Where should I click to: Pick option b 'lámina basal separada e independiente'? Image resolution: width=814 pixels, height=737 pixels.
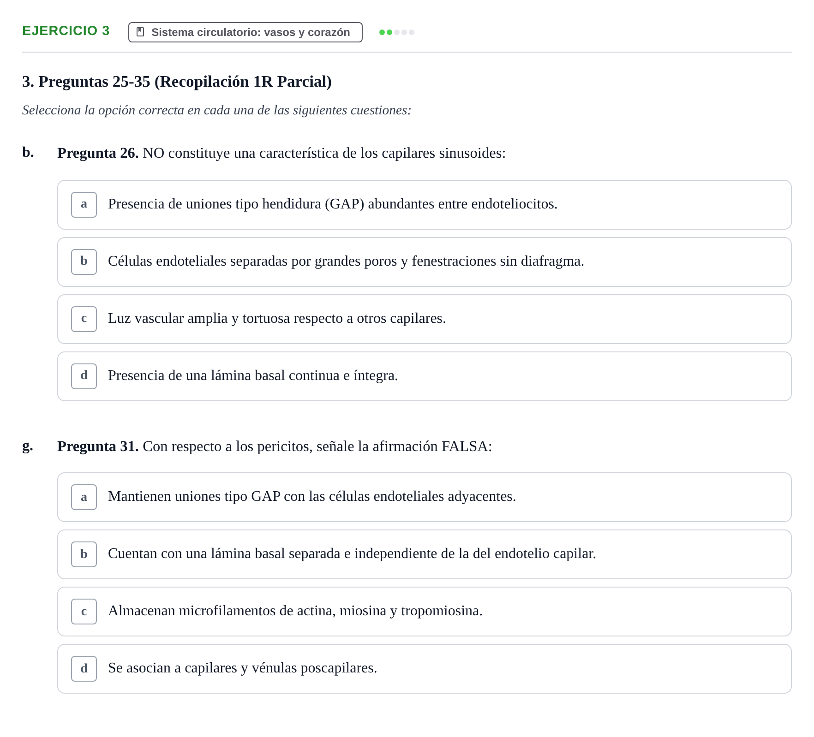[x=424, y=554]
